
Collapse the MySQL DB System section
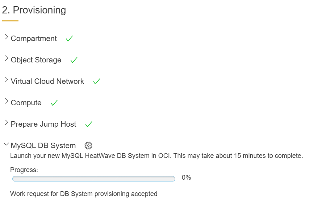(x=6, y=145)
